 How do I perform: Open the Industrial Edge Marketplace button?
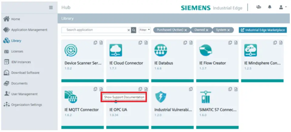(263, 30)
